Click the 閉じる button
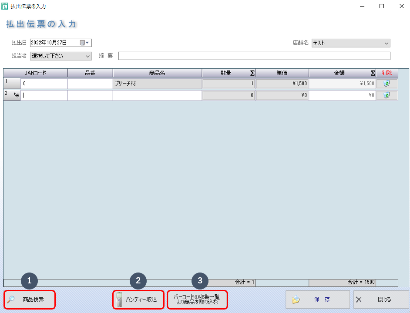The height and width of the screenshot is (313, 410). [x=381, y=300]
